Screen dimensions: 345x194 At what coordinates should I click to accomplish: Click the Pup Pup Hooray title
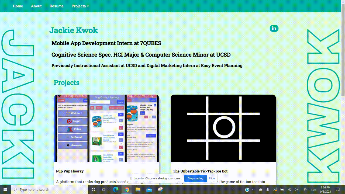point(70,171)
